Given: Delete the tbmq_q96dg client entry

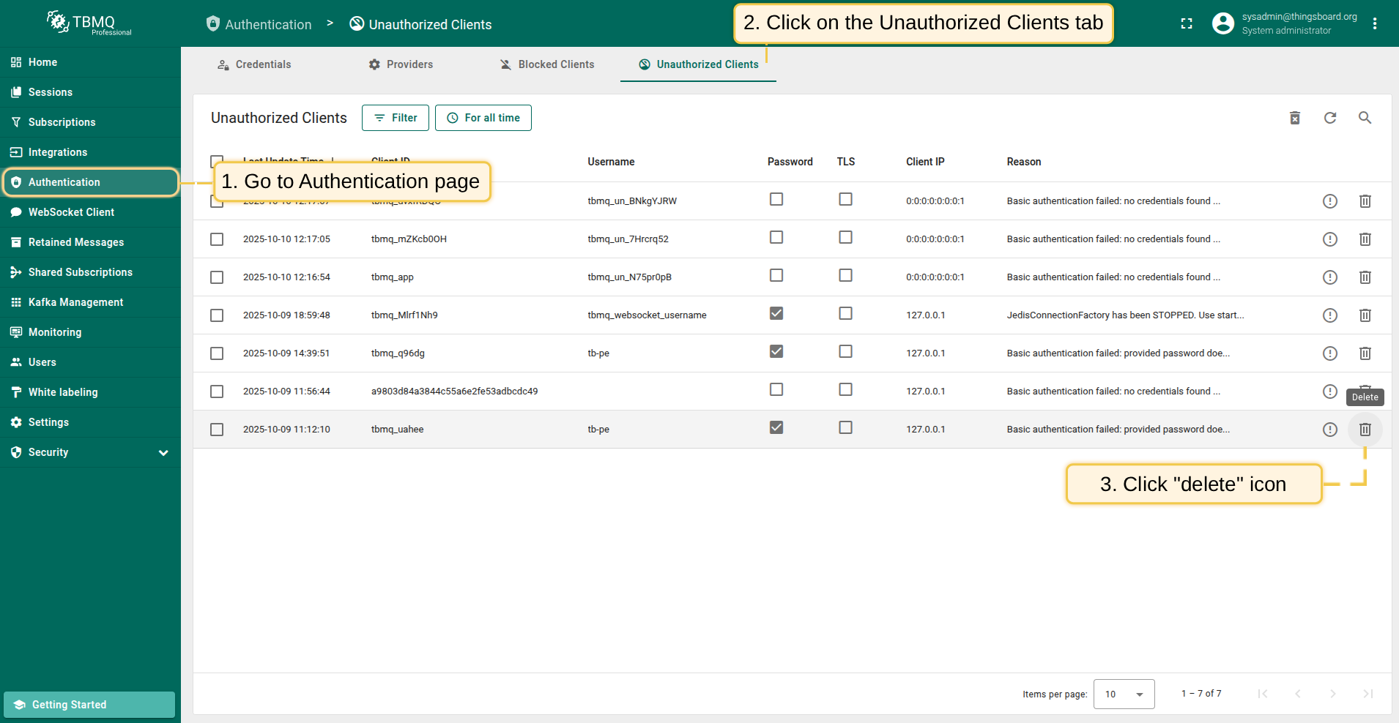Looking at the screenshot, I should coord(1365,353).
